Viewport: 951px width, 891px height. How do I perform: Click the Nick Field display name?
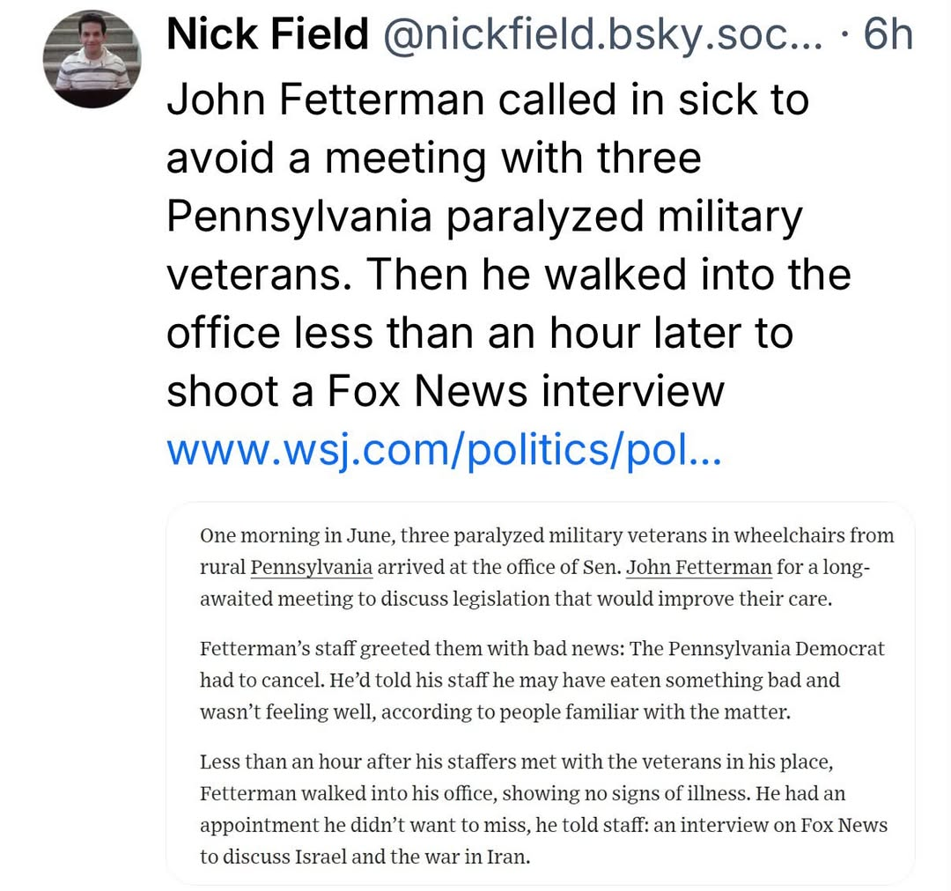pos(268,34)
